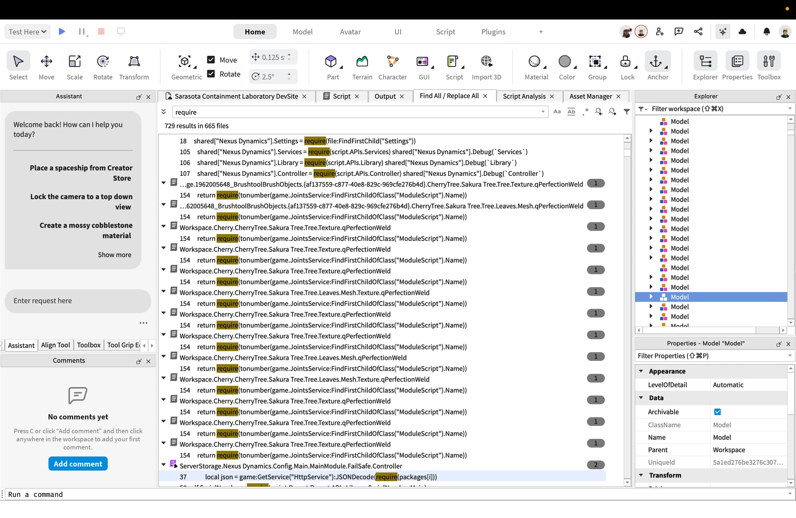Click the cloud publish icon
Image resolution: width=796 pixels, height=518 pixels.
tap(743, 32)
